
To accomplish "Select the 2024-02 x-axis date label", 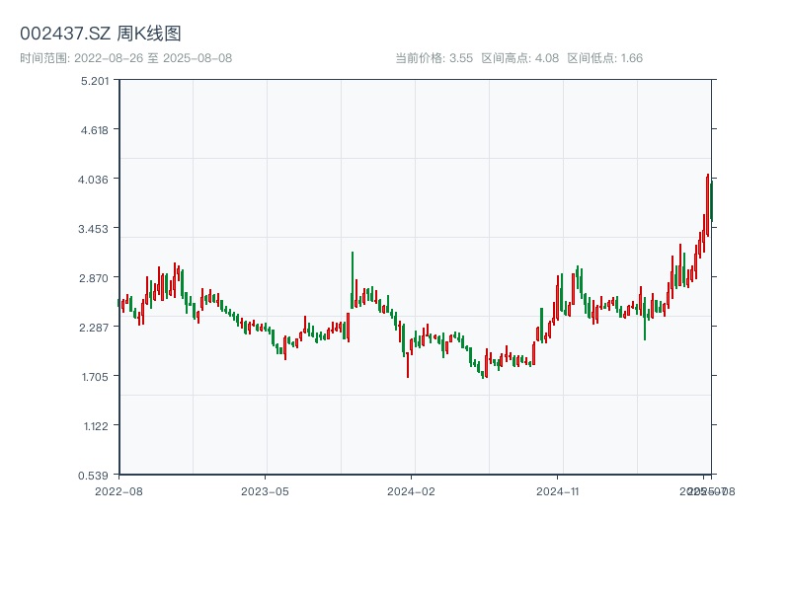I will pyautogui.click(x=411, y=490).
